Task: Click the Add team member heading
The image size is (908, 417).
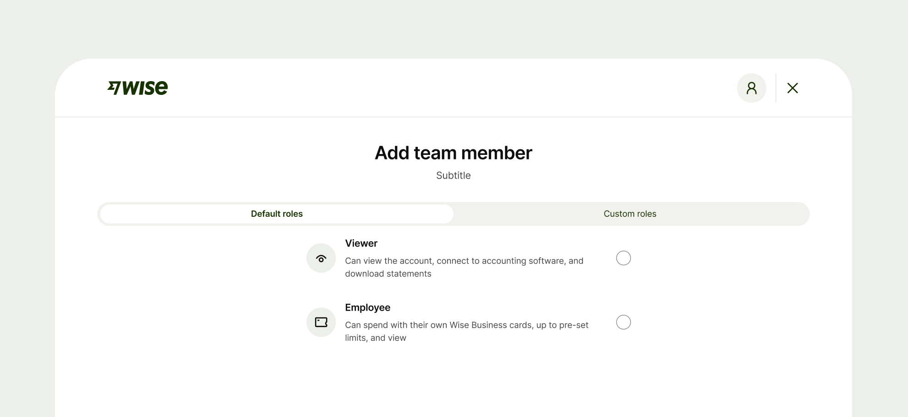Action: click(453, 153)
